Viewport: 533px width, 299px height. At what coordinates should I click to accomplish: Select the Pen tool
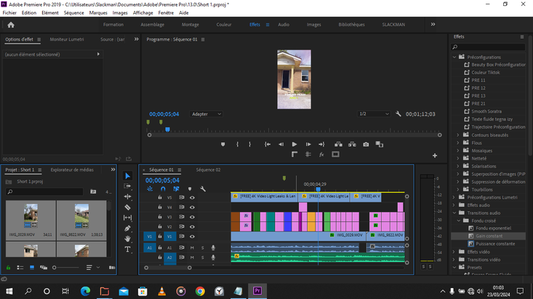[127, 229]
